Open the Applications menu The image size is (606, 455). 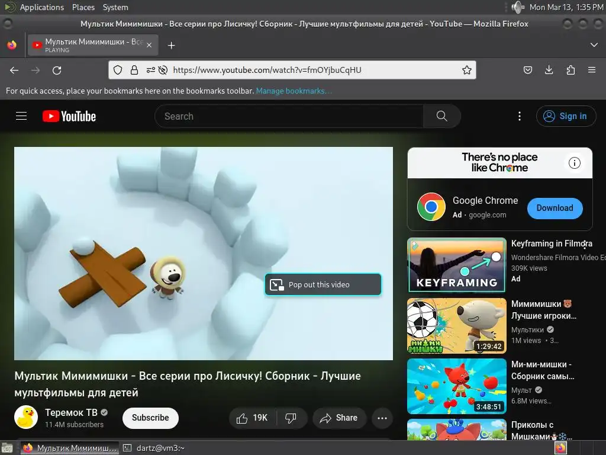42,7
